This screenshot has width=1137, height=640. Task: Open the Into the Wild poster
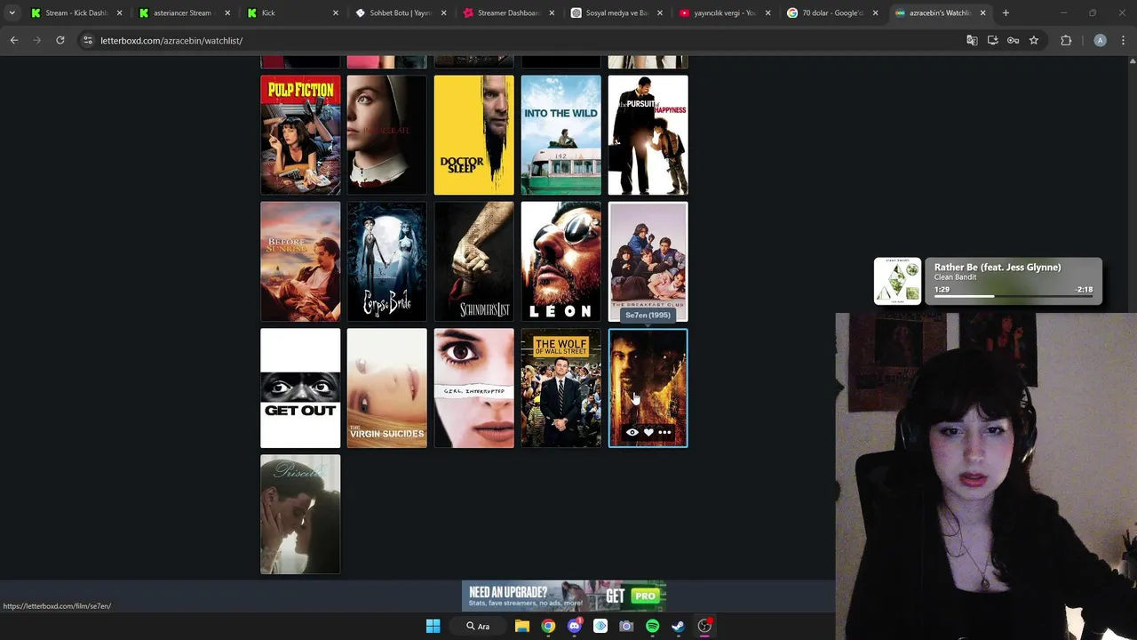[561, 135]
